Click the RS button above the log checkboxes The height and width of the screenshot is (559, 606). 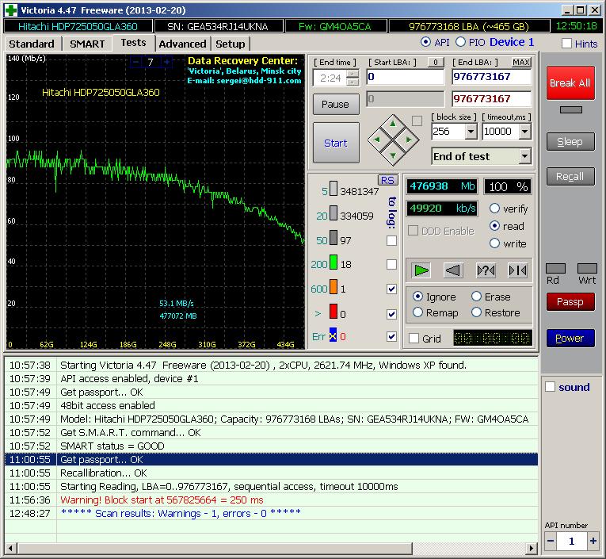tap(387, 180)
